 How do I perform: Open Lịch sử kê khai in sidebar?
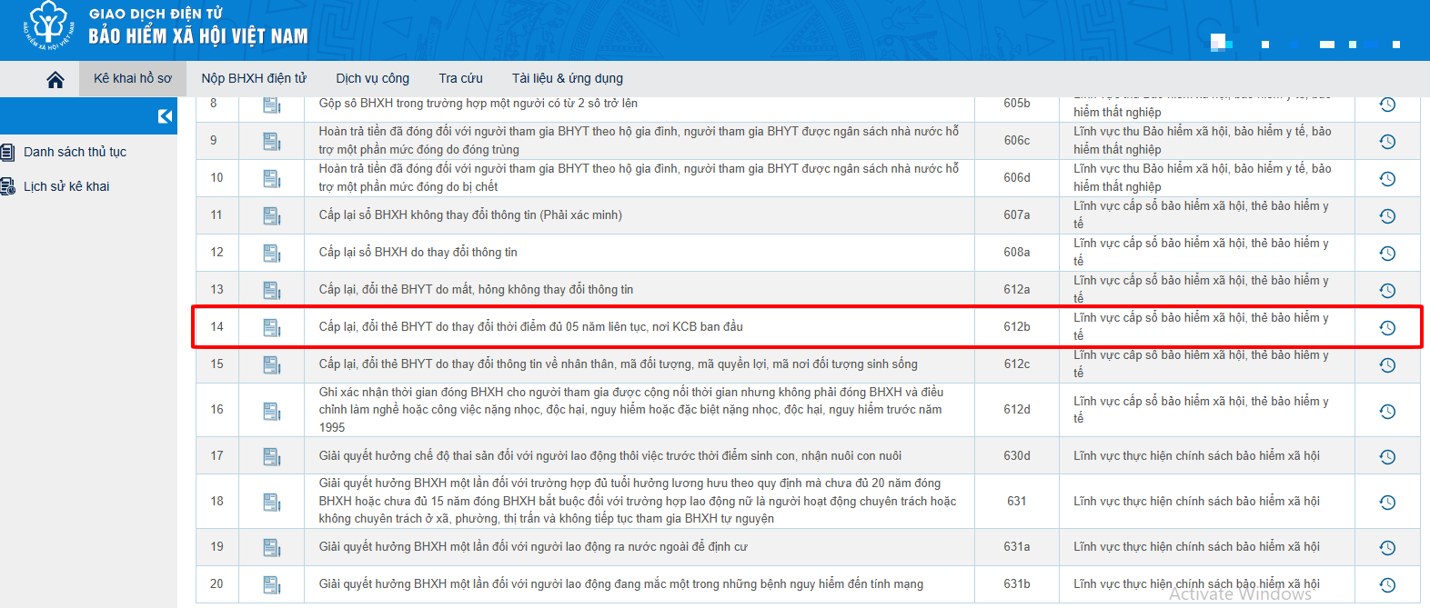pos(66,186)
